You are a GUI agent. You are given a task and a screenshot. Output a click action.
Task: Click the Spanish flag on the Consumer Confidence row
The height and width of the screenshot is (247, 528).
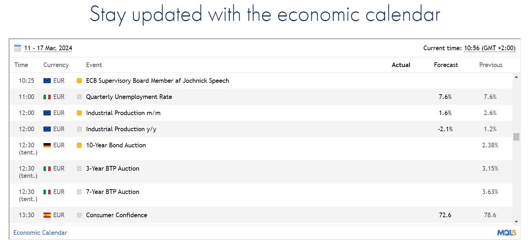(47, 215)
